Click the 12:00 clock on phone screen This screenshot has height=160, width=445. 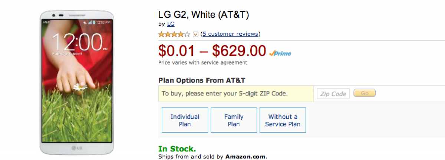pyautogui.click(x=77, y=42)
